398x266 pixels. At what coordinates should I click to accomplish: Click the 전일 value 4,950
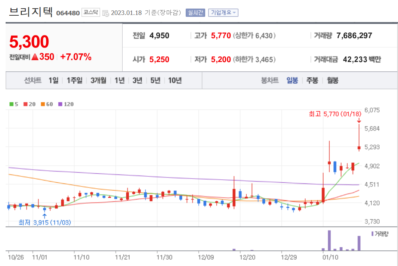pos(160,35)
